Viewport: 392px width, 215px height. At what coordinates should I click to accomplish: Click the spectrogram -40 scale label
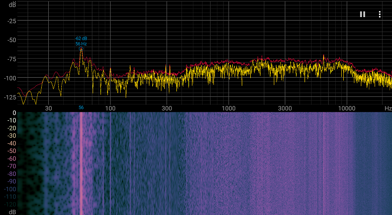(11, 143)
